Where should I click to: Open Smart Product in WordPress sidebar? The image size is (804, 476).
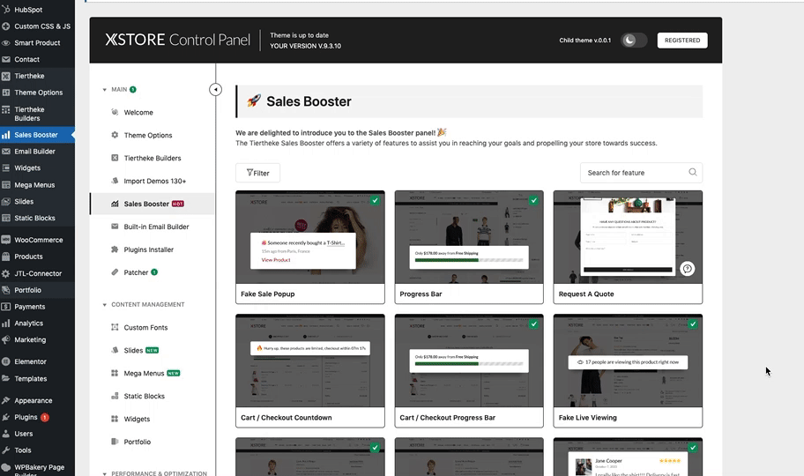37,43
